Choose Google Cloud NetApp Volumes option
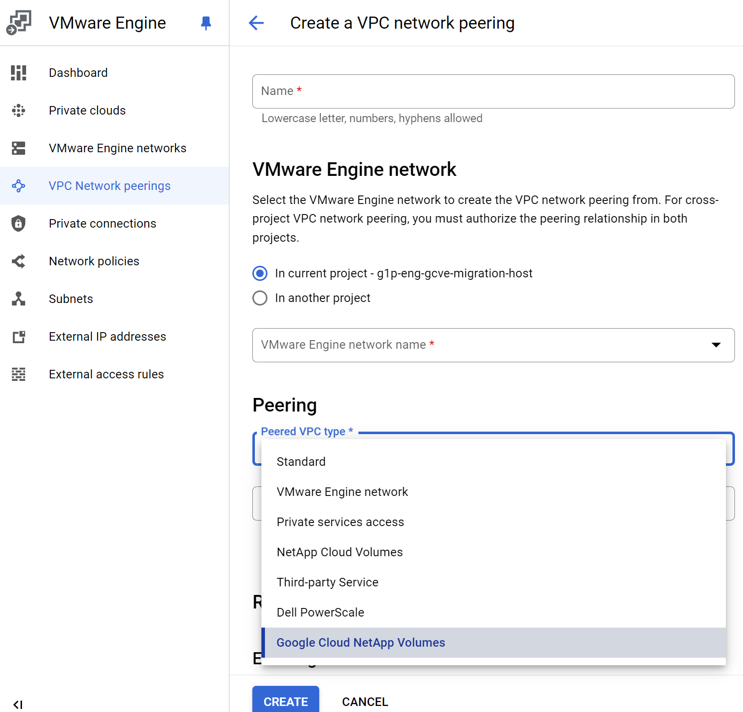This screenshot has width=743, height=712. 360,643
